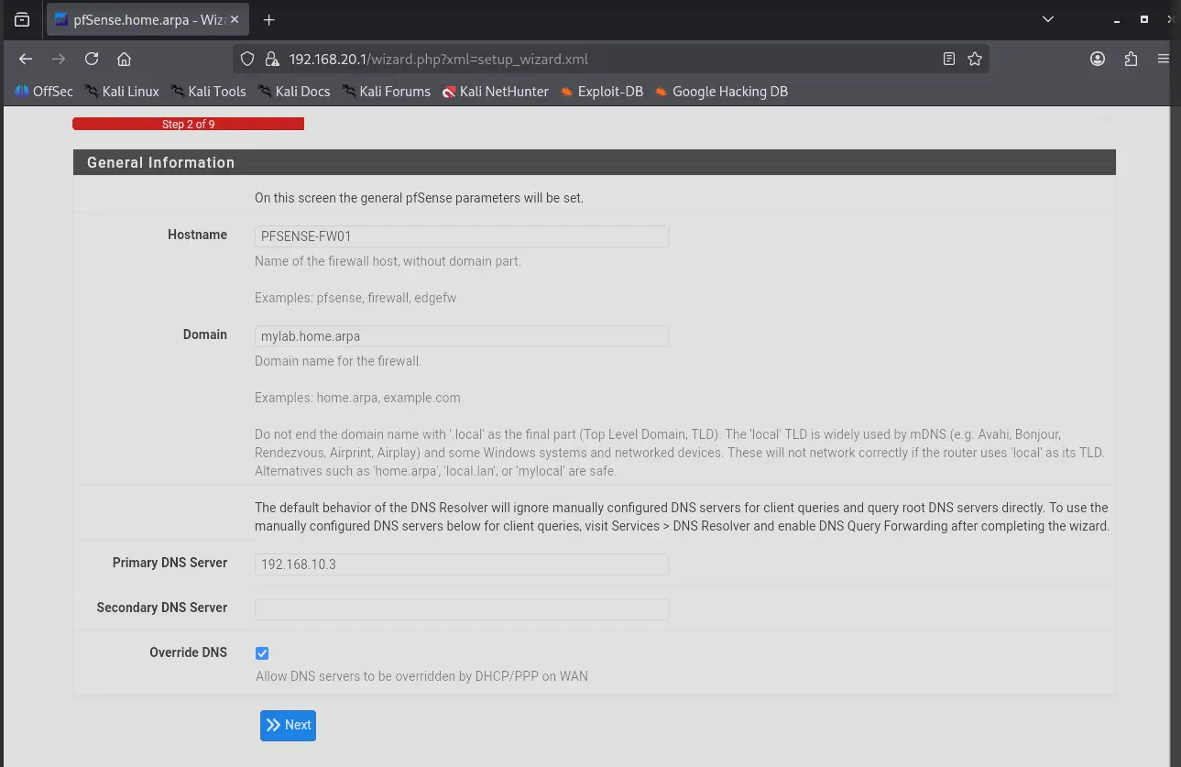Click the Next button

288,725
